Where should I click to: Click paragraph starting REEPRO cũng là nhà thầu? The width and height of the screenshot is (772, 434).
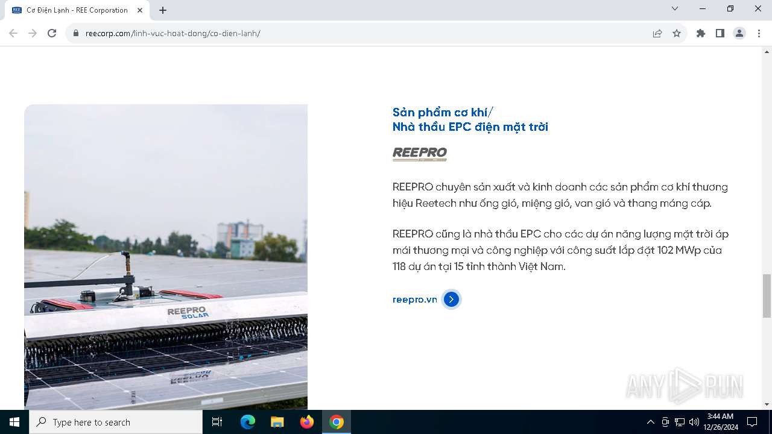coord(560,250)
